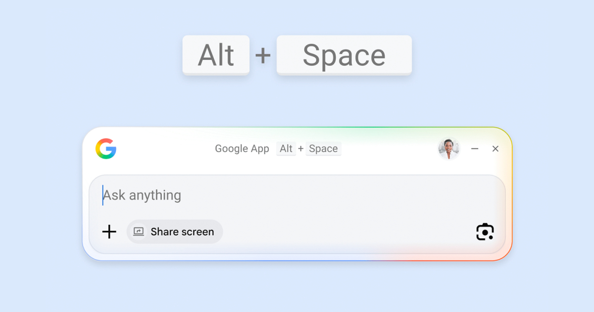The height and width of the screenshot is (312, 594).
Task: Click the large plus sign between keys
Action: tap(263, 55)
